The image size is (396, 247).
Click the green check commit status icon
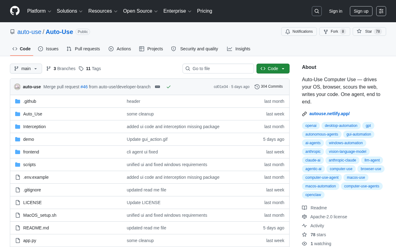coord(169,87)
